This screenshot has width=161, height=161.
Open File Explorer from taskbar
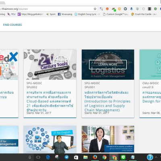[85, 157]
